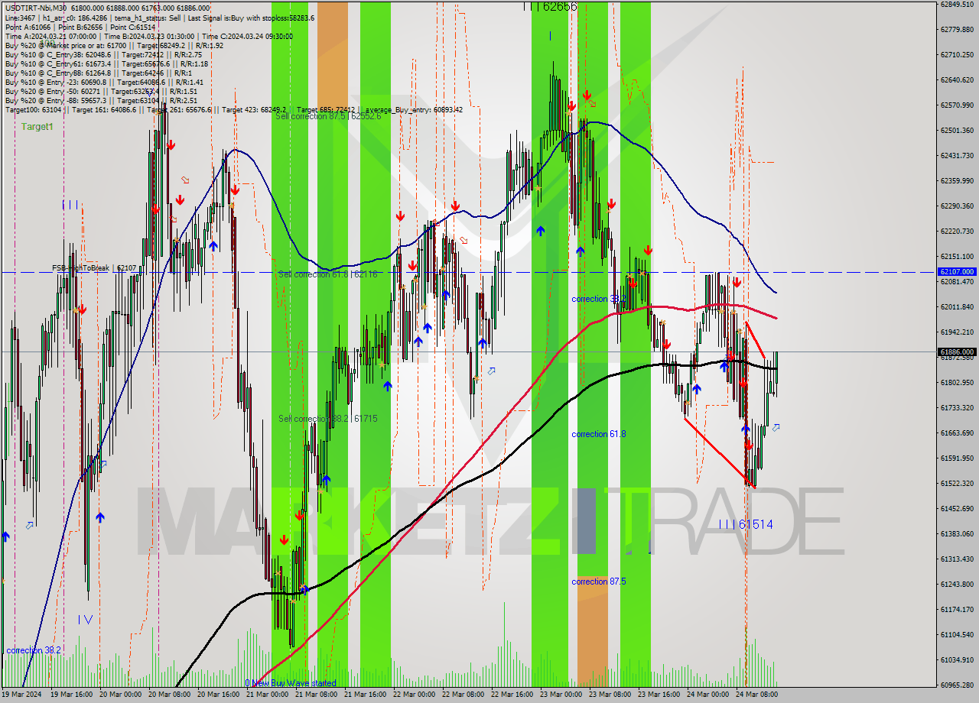Click the '20 Mar 08:00' time axis label

[169, 695]
